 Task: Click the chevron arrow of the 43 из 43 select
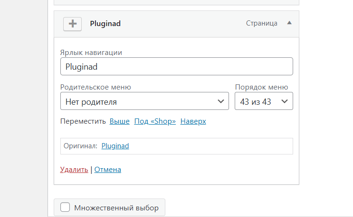[285, 101]
